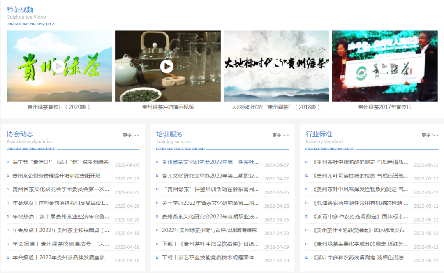
Task: Open article 年会观点丨这些金句值得我们反复品读
Action: point(60,203)
